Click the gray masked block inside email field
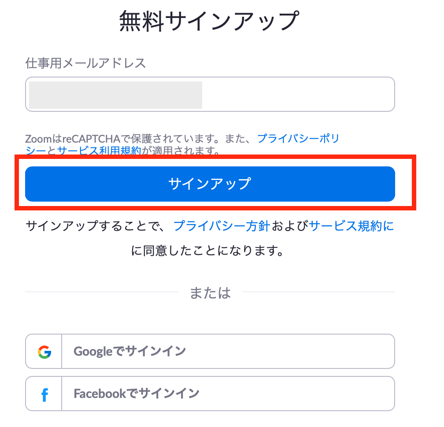The width and height of the screenshot is (444, 427). point(115,95)
